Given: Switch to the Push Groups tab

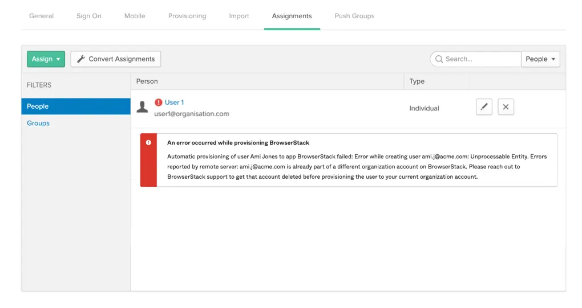Looking at the screenshot, I should 354,16.
